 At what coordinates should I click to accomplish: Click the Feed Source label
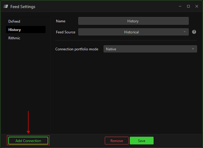pyautogui.click(x=66, y=32)
